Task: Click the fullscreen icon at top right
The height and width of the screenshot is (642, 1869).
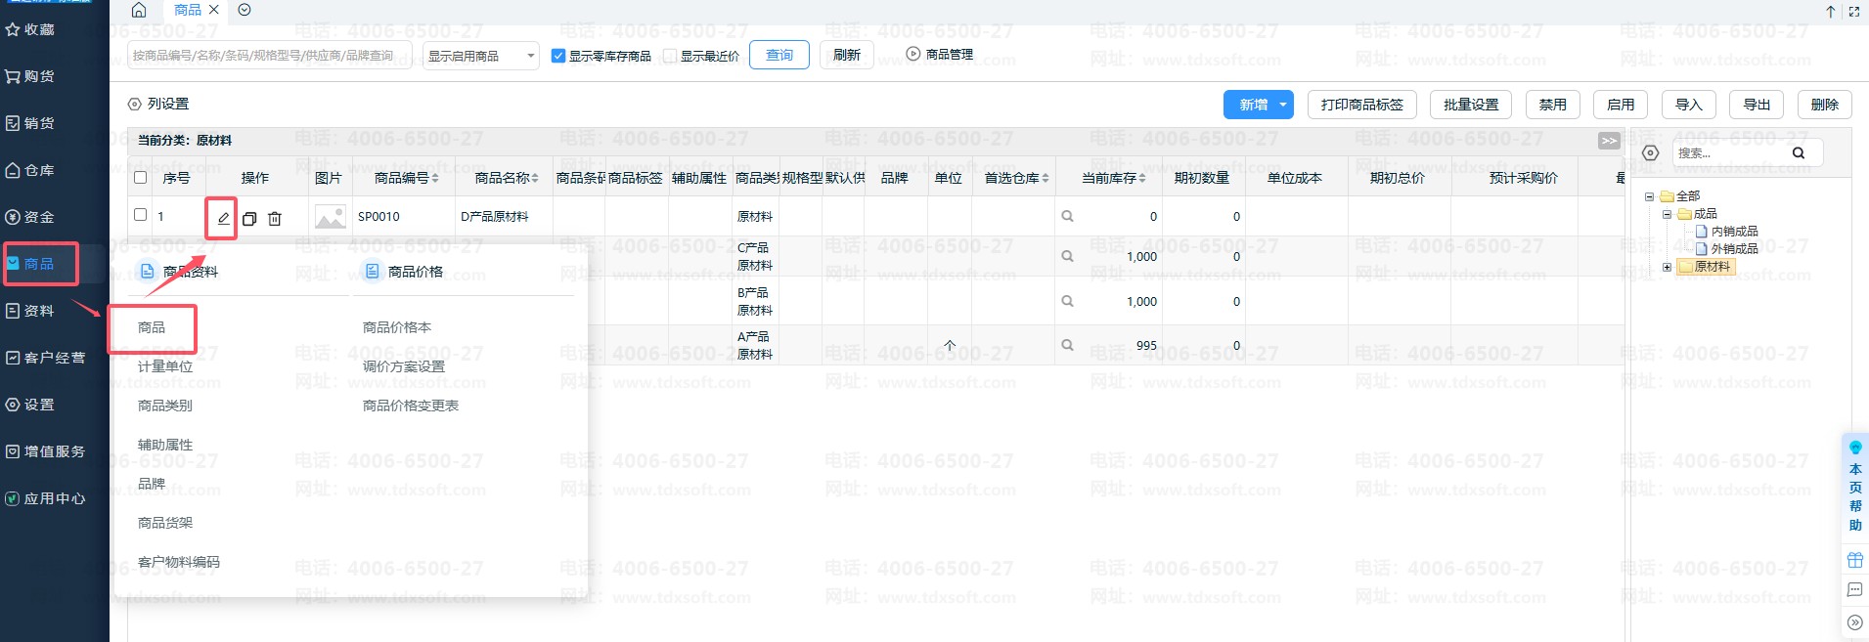Action: [1853, 12]
